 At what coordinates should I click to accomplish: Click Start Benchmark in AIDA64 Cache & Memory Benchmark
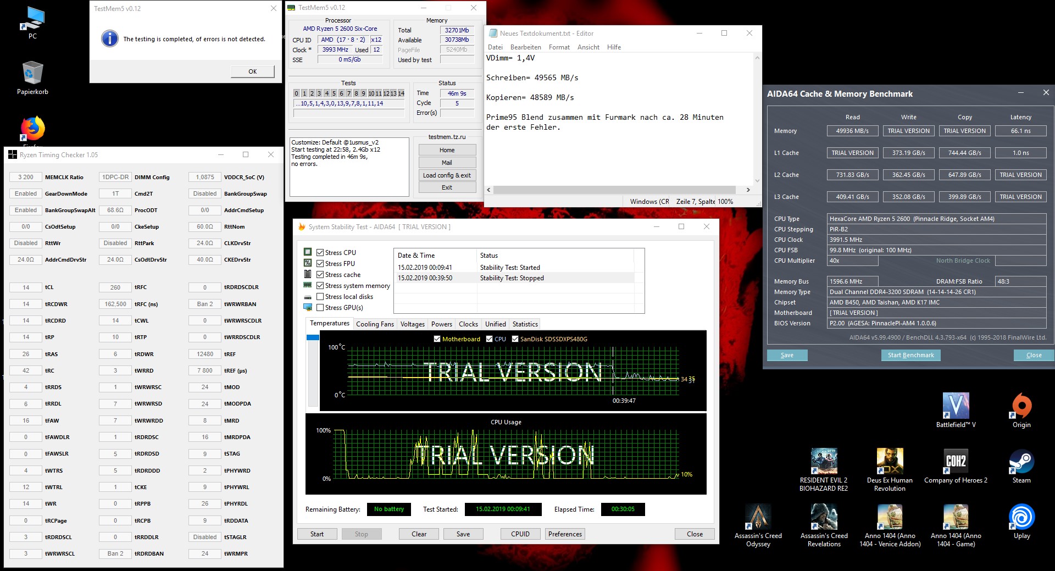click(x=910, y=355)
